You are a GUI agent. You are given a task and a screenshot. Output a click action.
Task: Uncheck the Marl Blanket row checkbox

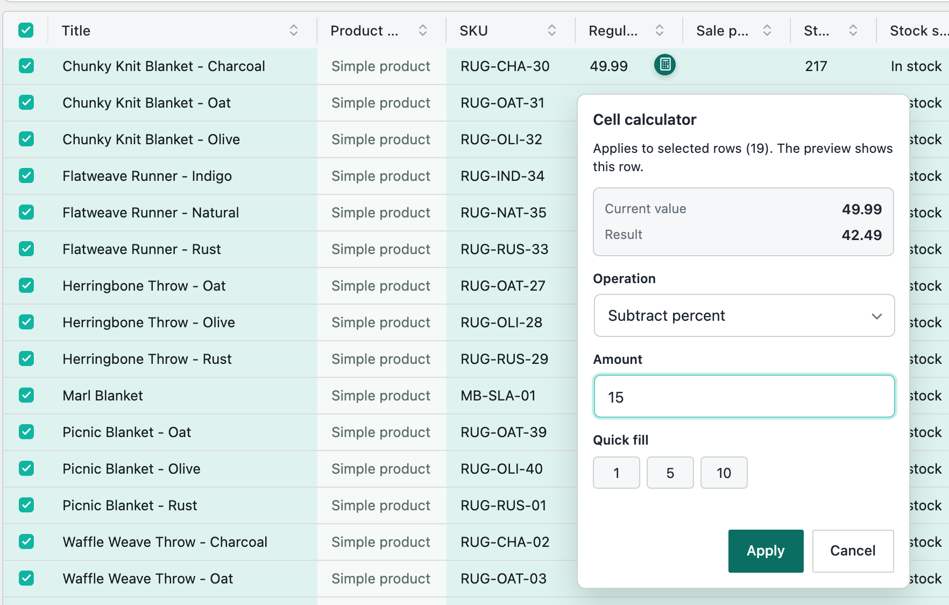[x=26, y=395]
